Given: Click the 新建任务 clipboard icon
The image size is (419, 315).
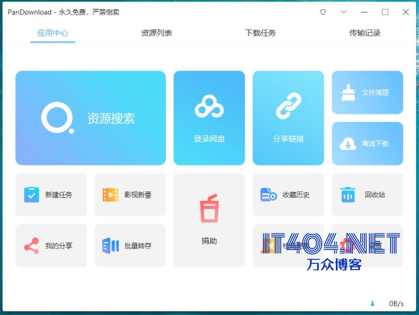Looking at the screenshot, I should (x=31, y=194).
